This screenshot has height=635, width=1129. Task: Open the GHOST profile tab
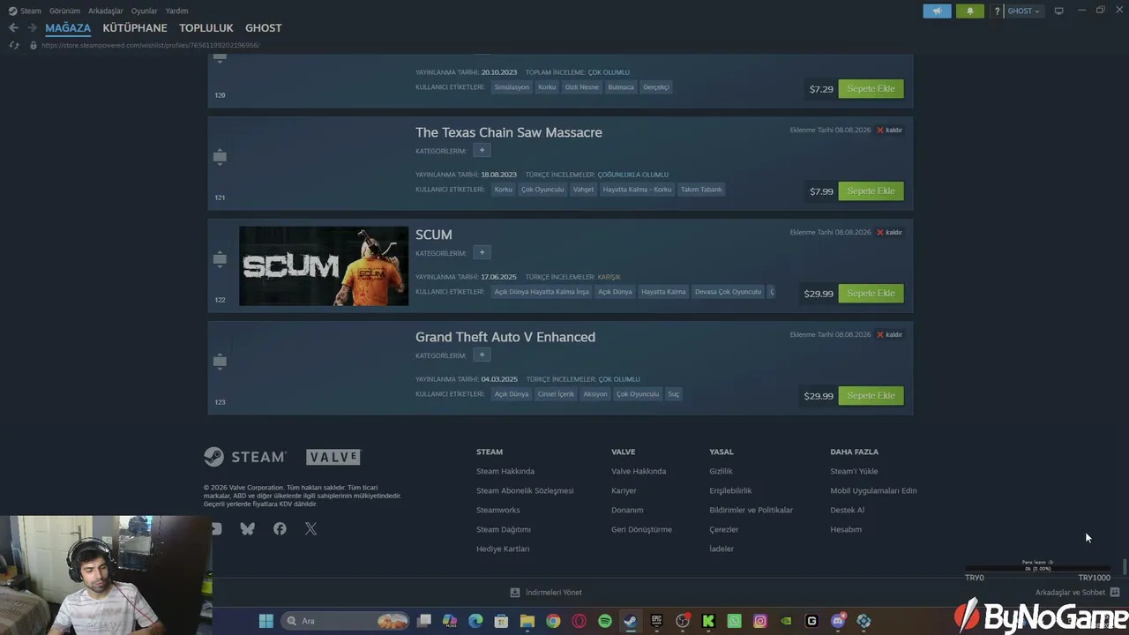coord(264,28)
